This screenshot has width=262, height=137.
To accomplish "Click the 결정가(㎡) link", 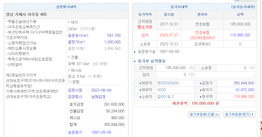I will point(76,42).
